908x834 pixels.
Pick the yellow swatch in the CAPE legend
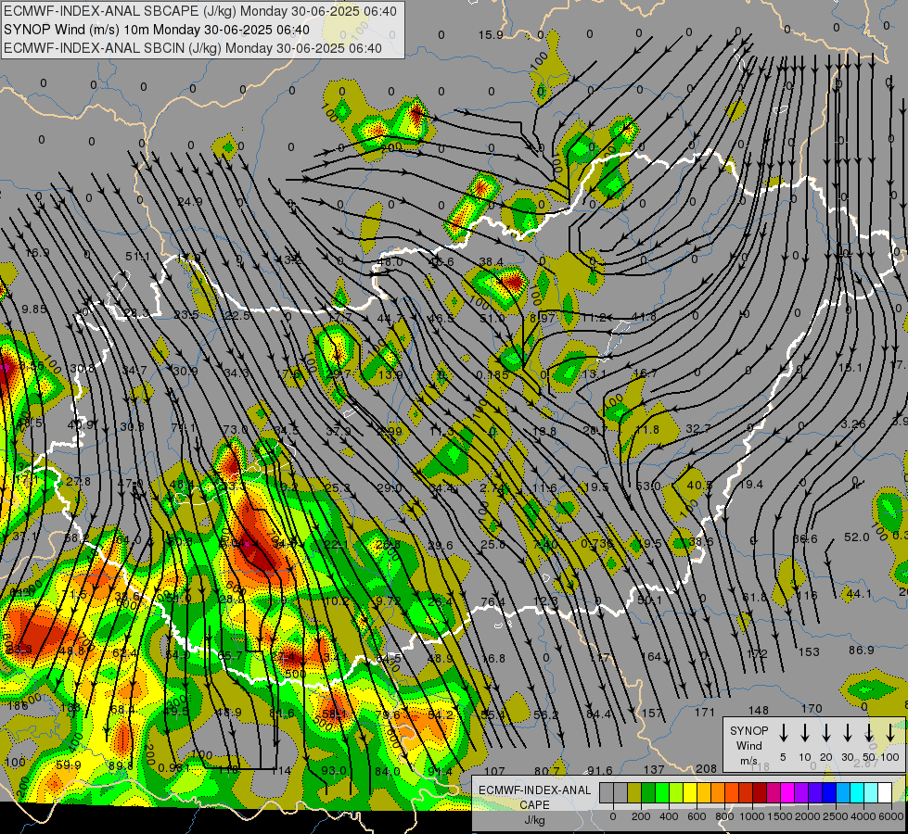point(690,792)
